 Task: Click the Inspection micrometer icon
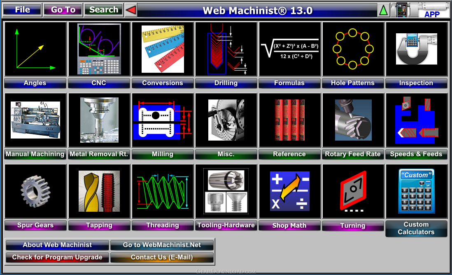coord(417,49)
